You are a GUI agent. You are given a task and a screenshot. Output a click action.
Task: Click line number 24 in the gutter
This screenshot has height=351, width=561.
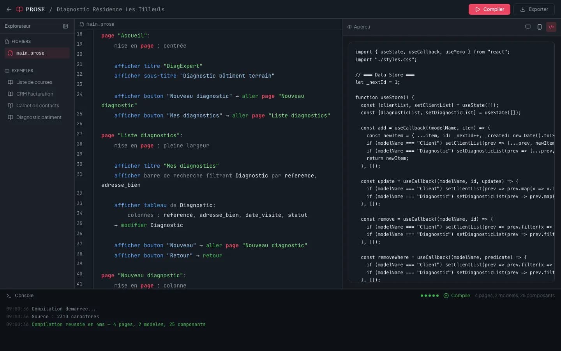point(79,94)
